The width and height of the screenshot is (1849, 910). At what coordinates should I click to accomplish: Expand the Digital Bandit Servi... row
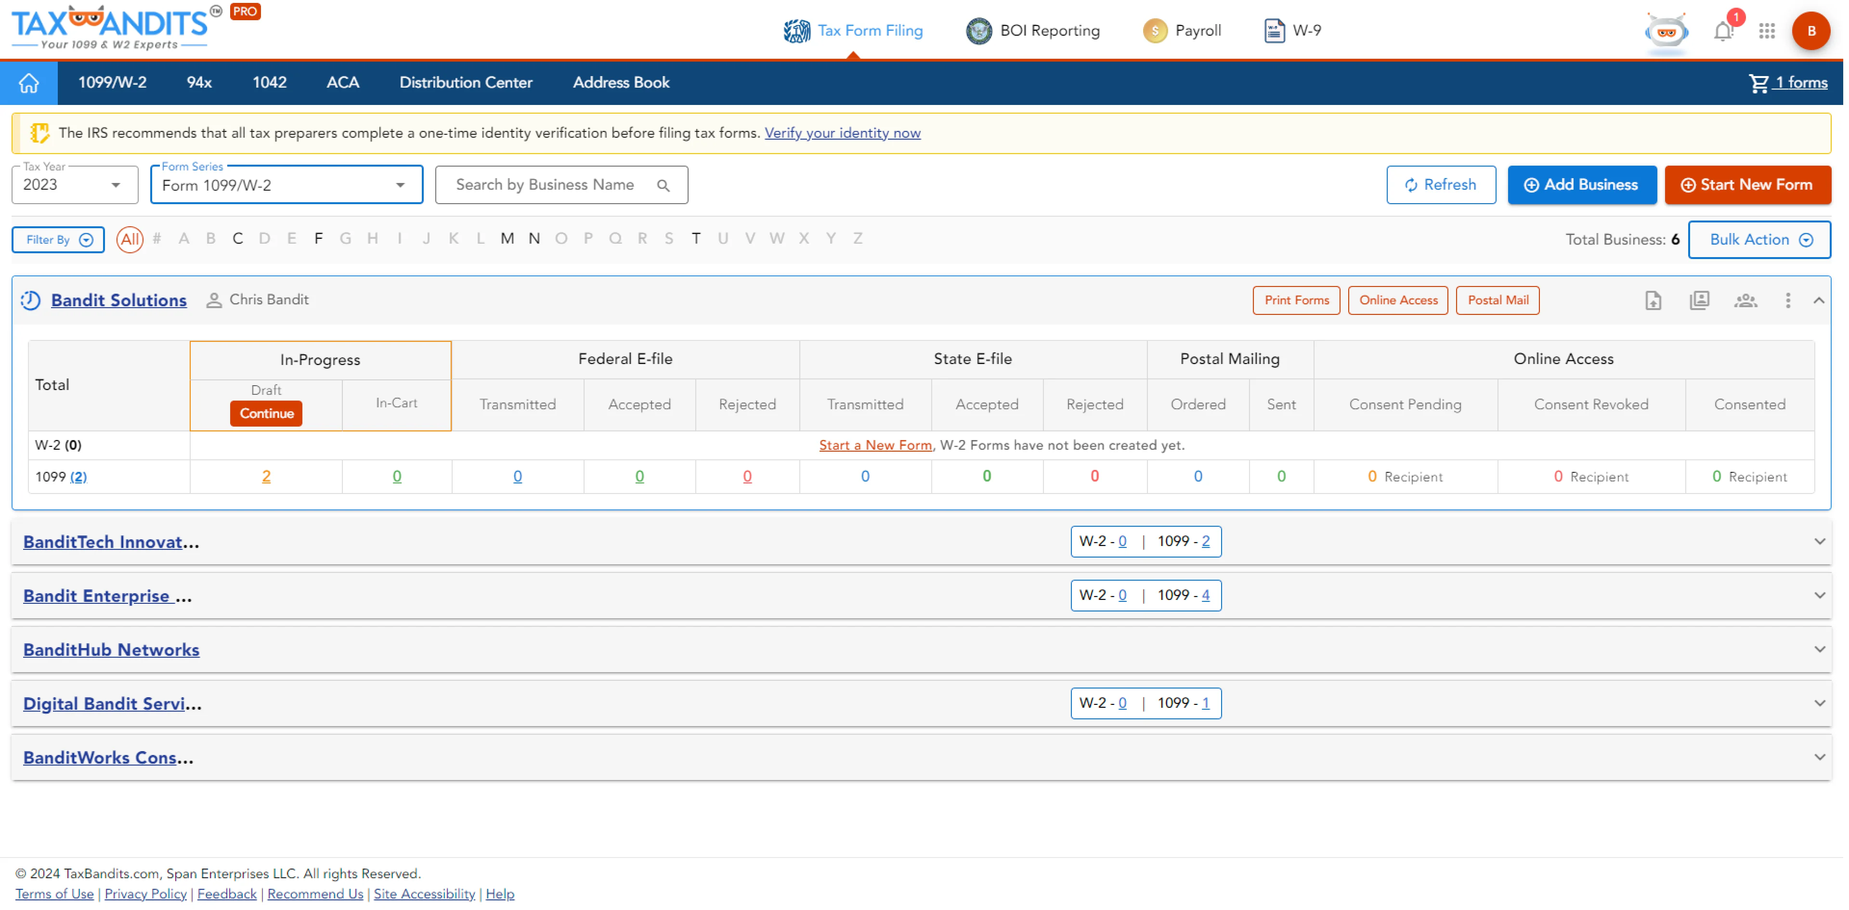pos(1819,702)
